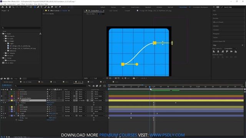Hide the selected UI 2 Handle layer
Viewport: 246px width, 138px height.
click(x=2, y=100)
